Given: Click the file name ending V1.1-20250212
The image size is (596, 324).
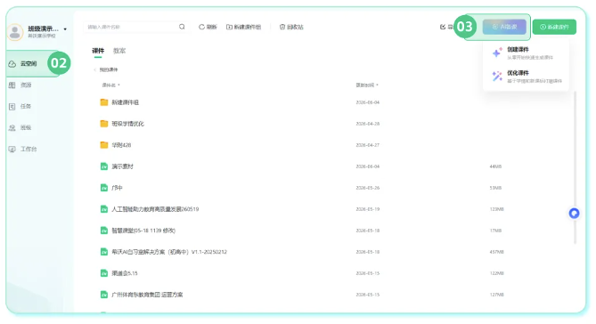Looking at the screenshot, I should tap(169, 252).
